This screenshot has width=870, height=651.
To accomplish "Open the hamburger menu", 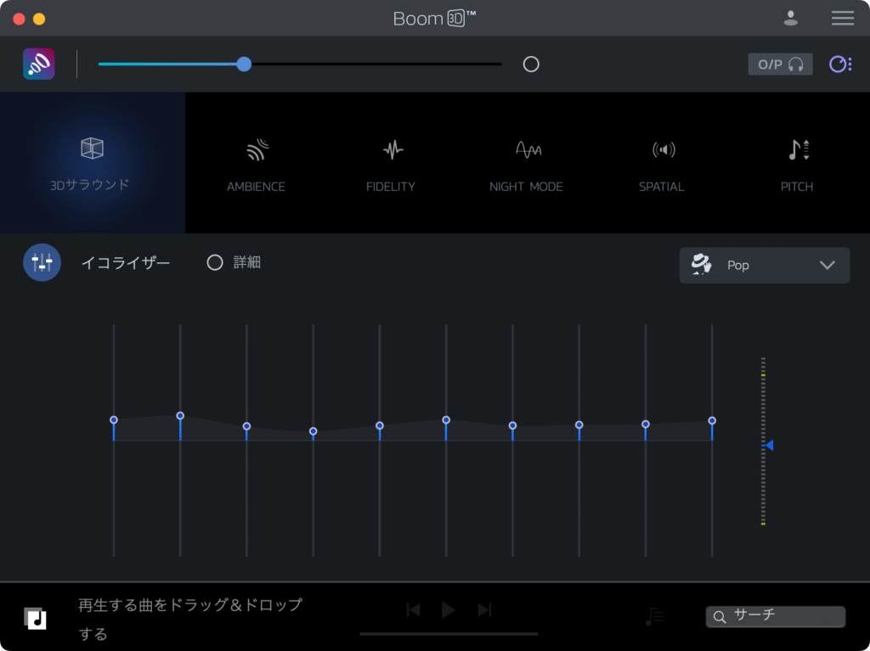I will pos(842,18).
